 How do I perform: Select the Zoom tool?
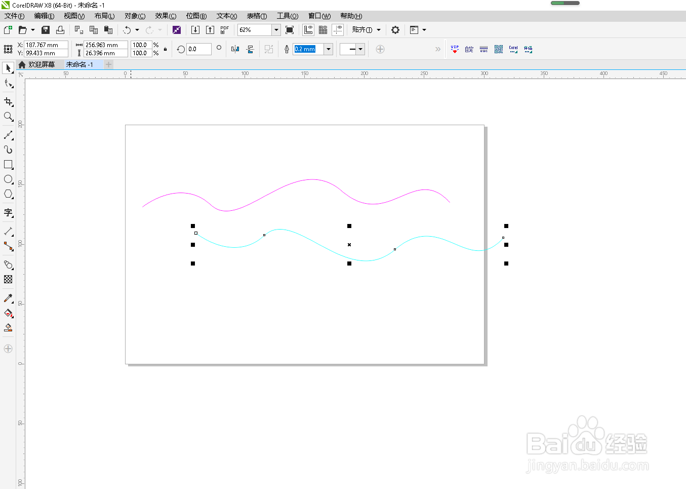[x=8, y=117]
